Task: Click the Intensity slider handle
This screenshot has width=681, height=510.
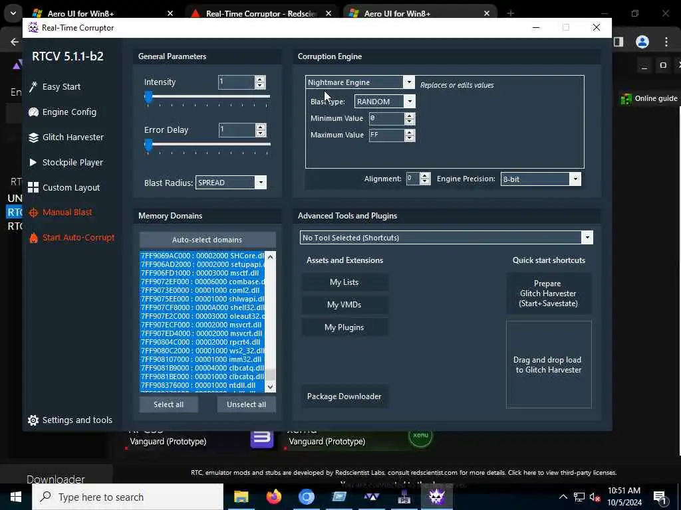Action: click(148, 98)
